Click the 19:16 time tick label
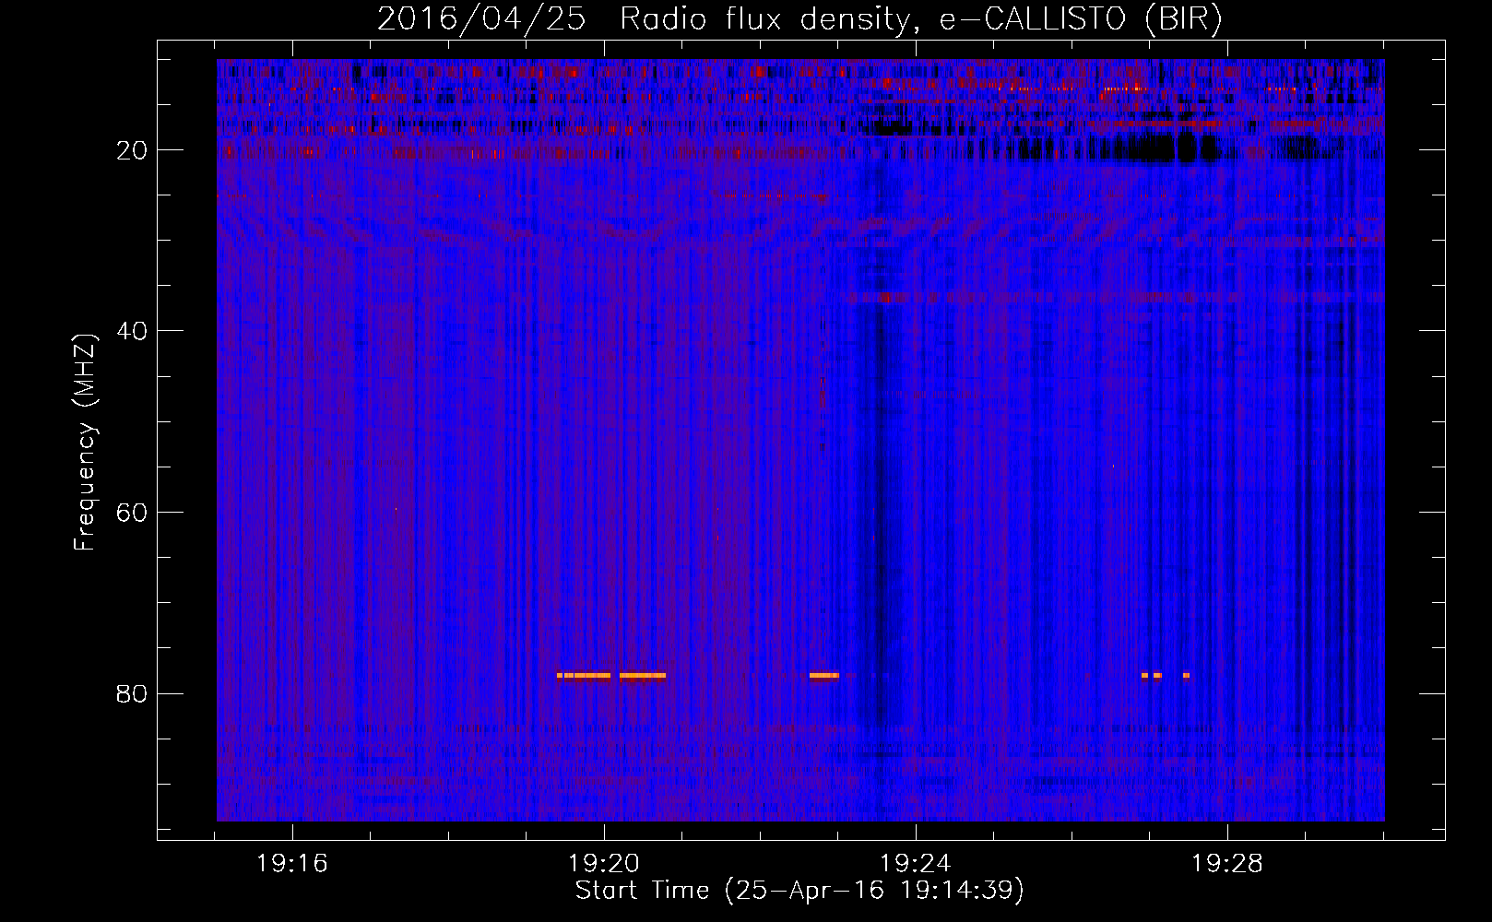This screenshot has width=1492, height=922. 292,864
